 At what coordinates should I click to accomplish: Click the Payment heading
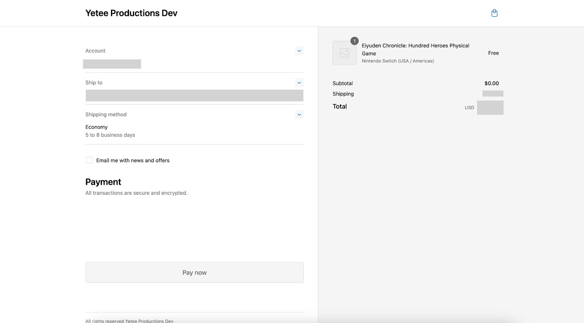(x=103, y=182)
